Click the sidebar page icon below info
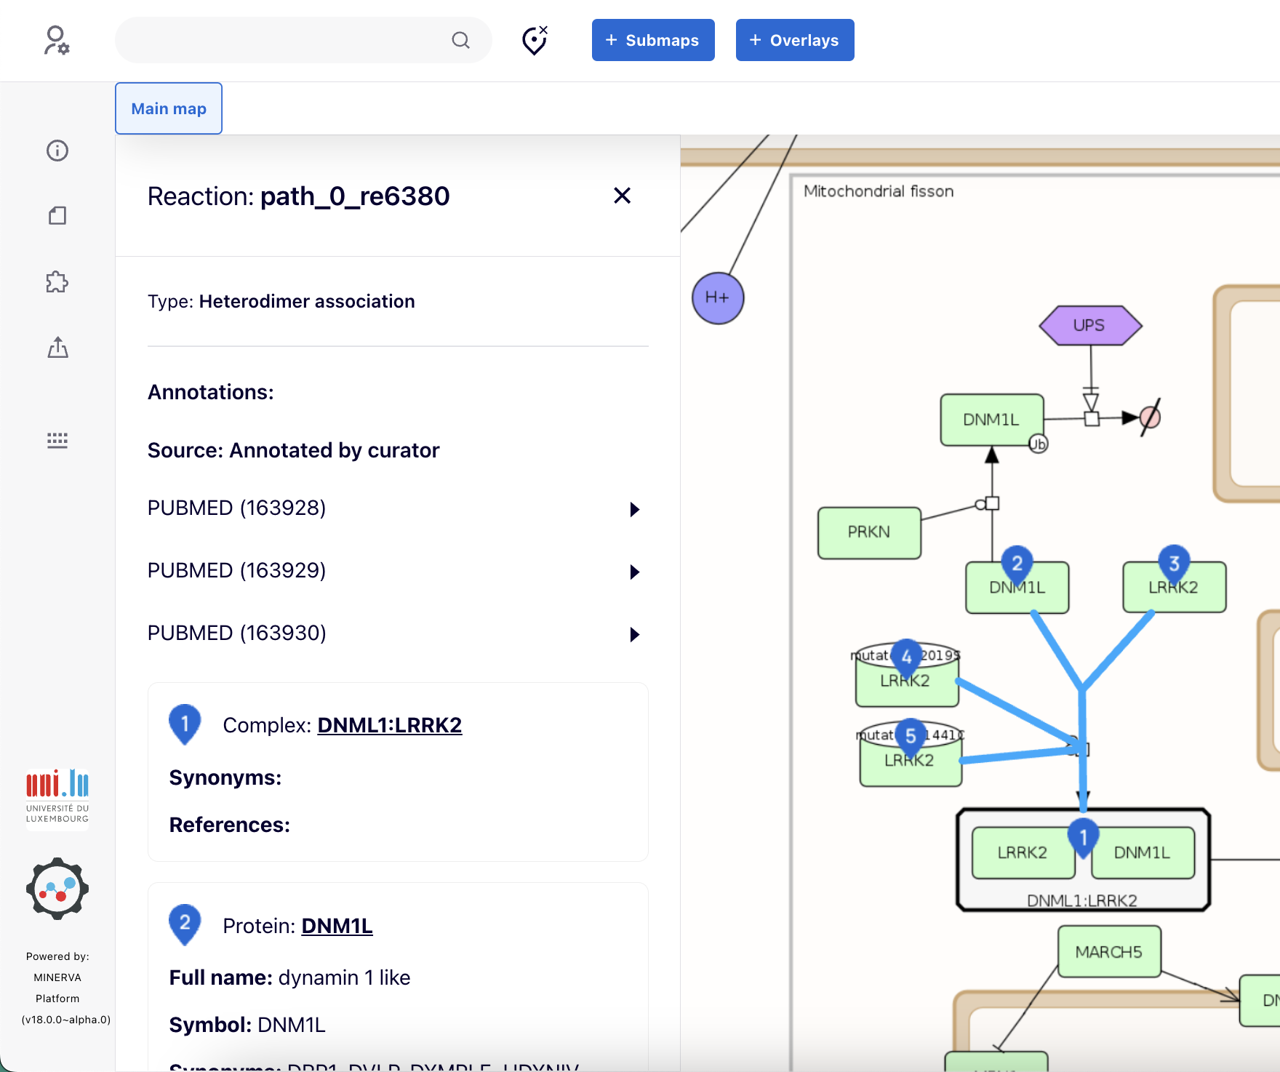1280x1072 pixels. (x=57, y=215)
